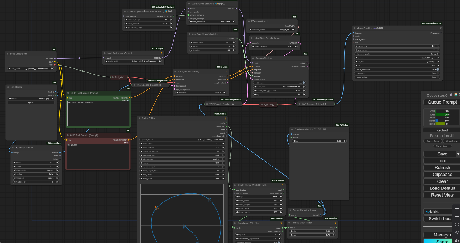
Task: Click the Queue Prompt button
Action: click(442, 102)
